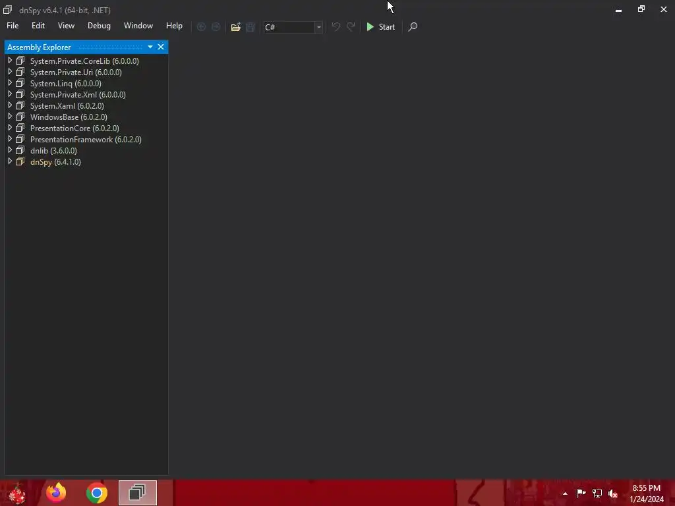The image size is (675, 506).
Task: Click the redo toolbar icon
Action: (351, 26)
